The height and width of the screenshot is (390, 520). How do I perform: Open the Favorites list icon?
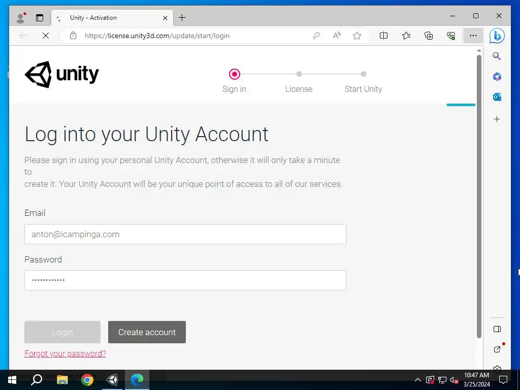pyautogui.click(x=406, y=36)
